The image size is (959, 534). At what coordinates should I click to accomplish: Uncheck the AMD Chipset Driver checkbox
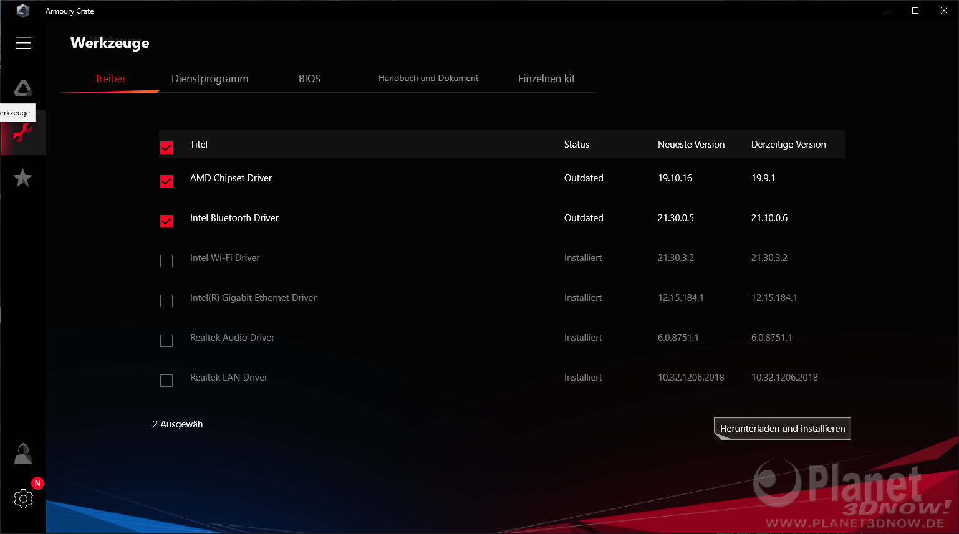coord(166,181)
